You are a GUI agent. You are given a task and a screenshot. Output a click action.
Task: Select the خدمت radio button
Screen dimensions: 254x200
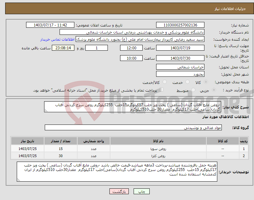(187, 82)
